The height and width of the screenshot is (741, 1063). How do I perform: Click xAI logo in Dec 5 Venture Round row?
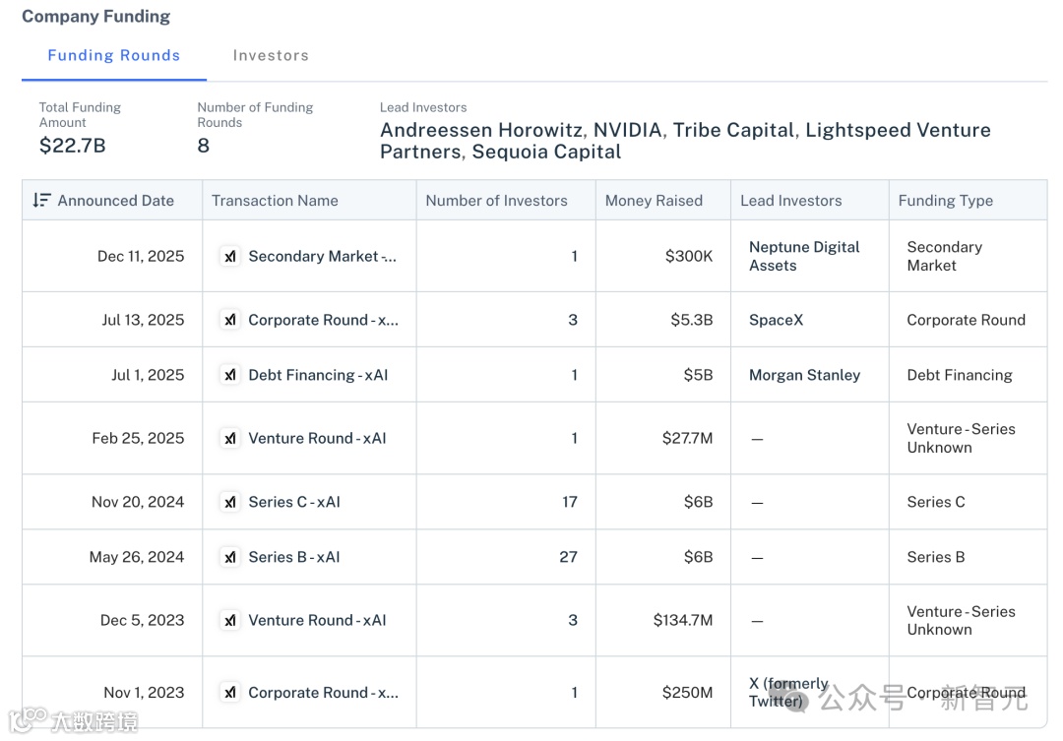pyautogui.click(x=230, y=620)
